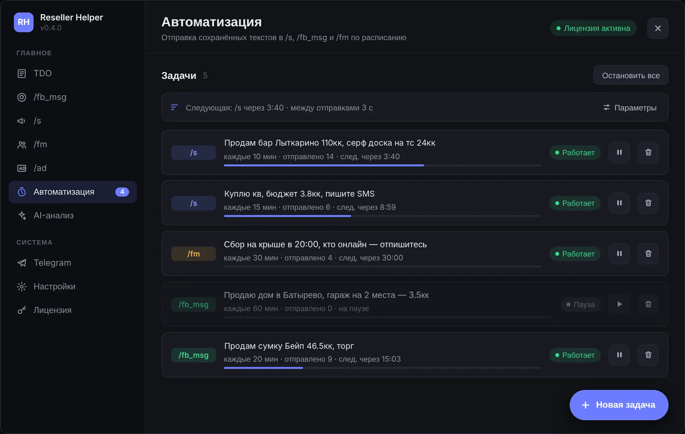Click progress bar of "Продам сумку Бейп" task

[x=382, y=368]
